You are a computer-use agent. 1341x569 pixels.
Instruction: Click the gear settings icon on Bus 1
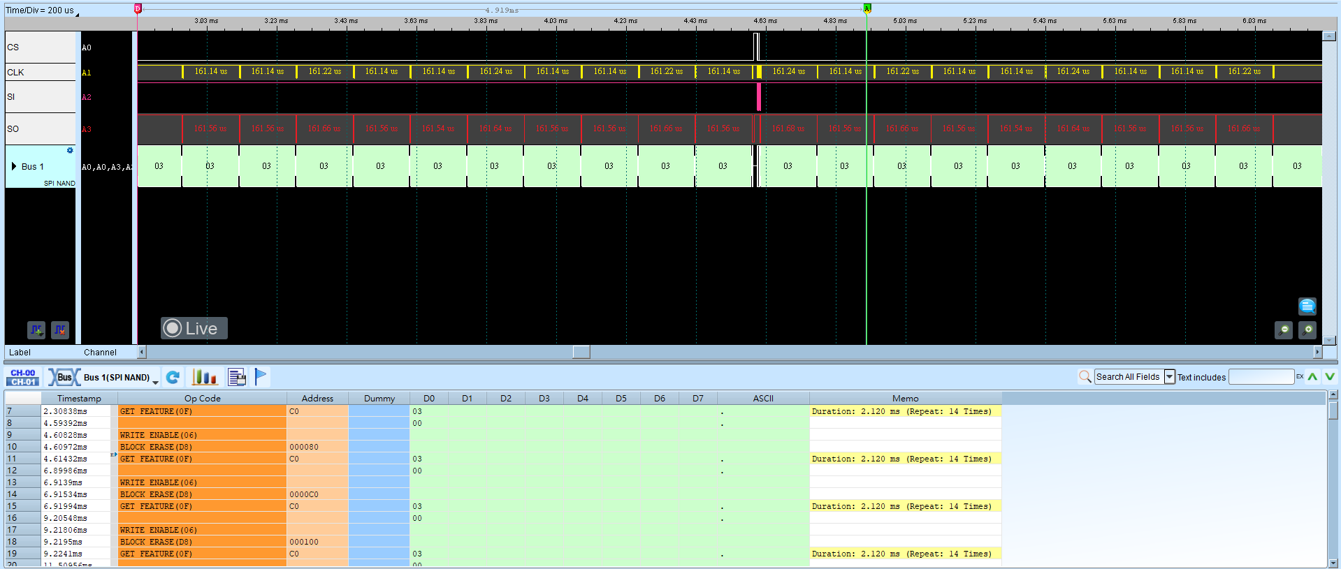(70, 151)
